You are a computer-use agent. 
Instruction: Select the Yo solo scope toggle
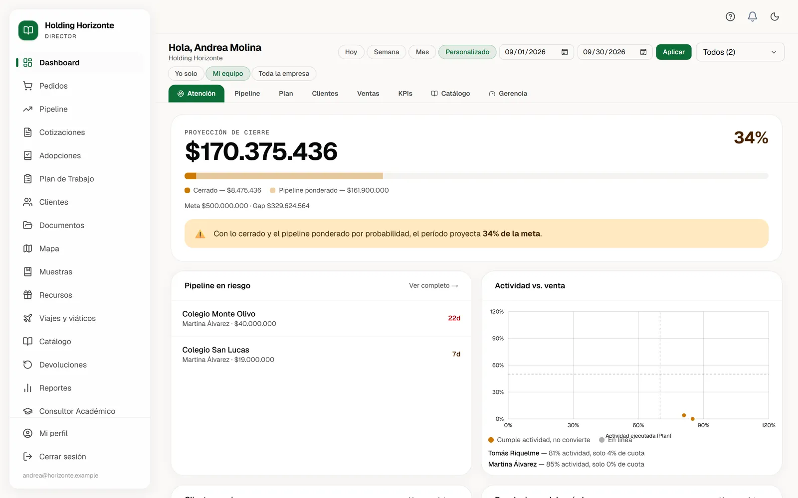pyautogui.click(x=186, y=73)
